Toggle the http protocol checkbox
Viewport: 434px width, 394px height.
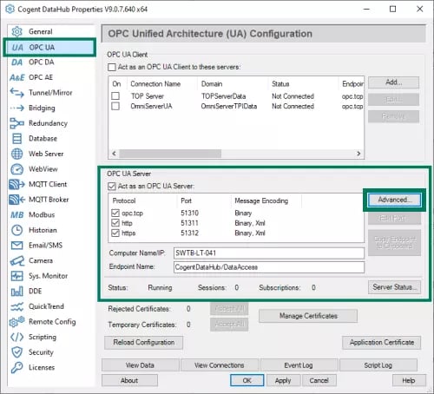click(115, 223)
